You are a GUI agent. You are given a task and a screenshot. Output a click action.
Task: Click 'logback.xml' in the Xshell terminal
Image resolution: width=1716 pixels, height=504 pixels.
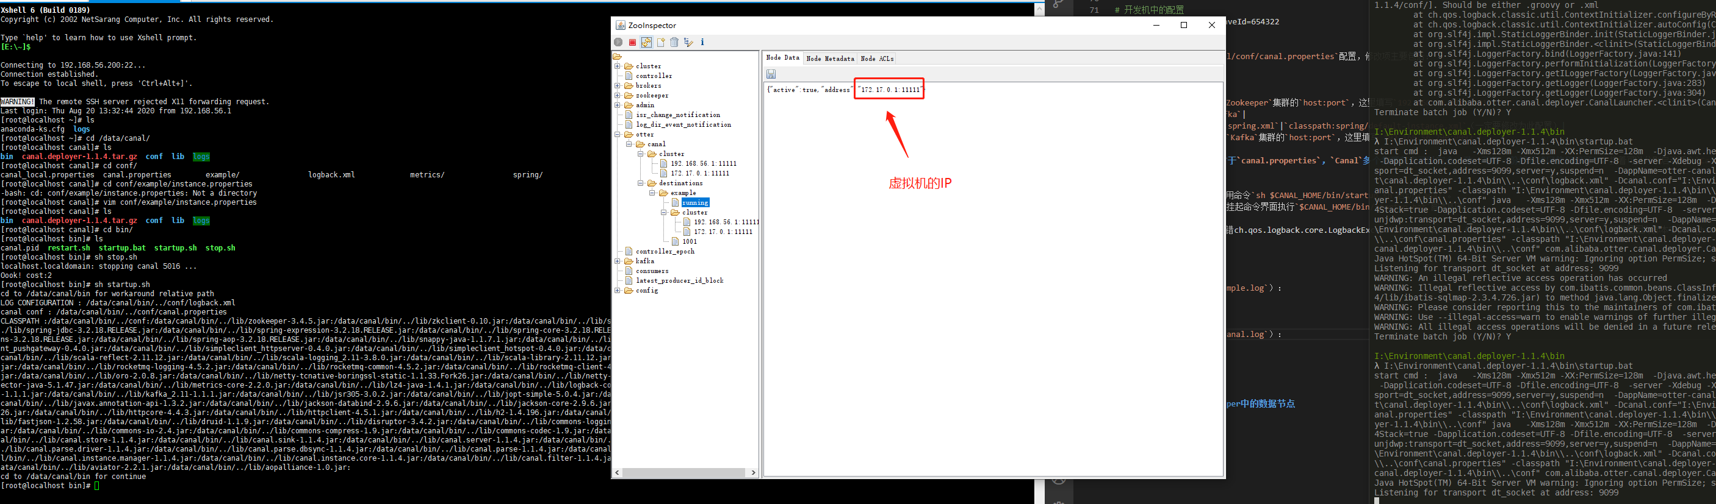[331, 175]
